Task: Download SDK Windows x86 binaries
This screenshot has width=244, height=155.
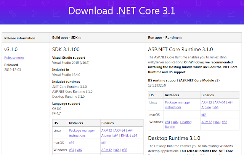Action: (x=125, y=150)
